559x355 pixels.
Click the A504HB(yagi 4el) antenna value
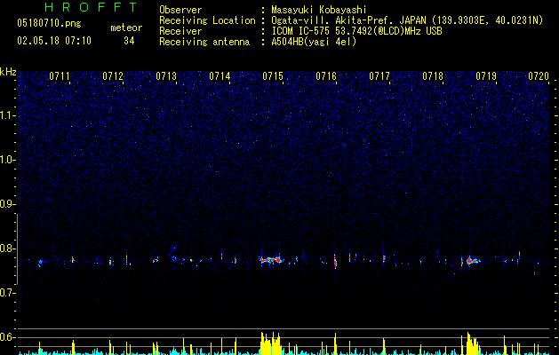pos(314,42)
